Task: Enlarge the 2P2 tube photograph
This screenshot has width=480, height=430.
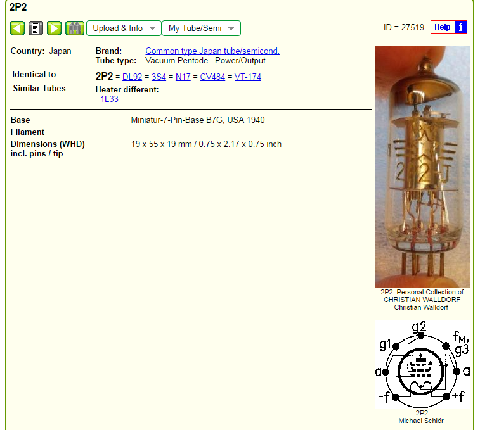Action: (x=422, y=167)
